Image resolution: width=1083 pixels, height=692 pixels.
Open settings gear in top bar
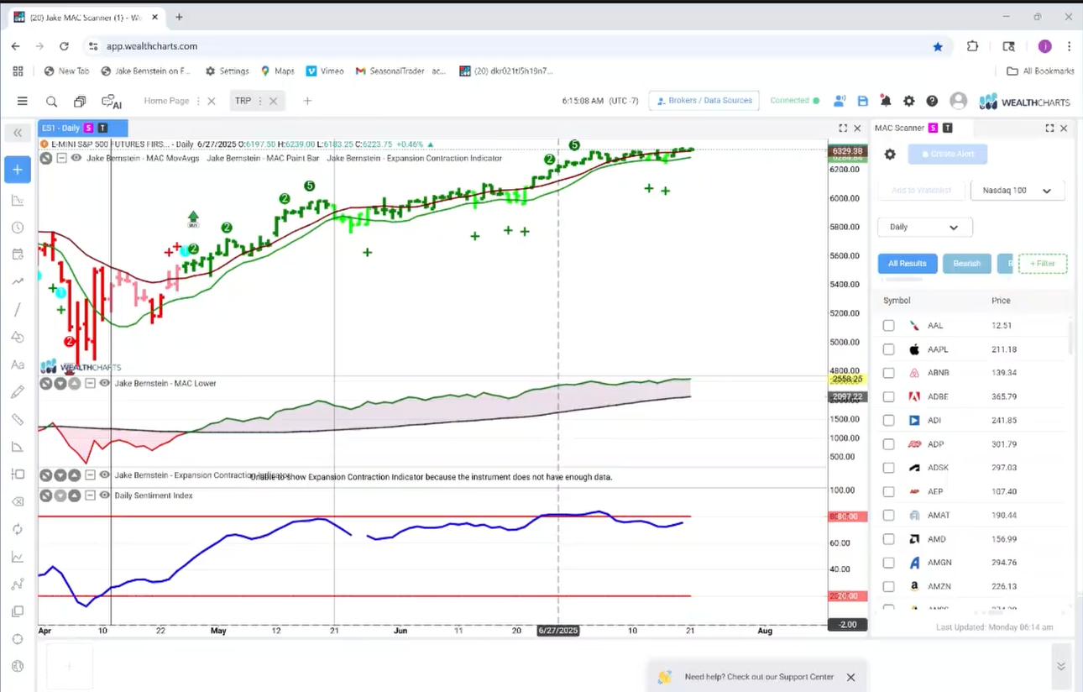[x=908, y=101]
